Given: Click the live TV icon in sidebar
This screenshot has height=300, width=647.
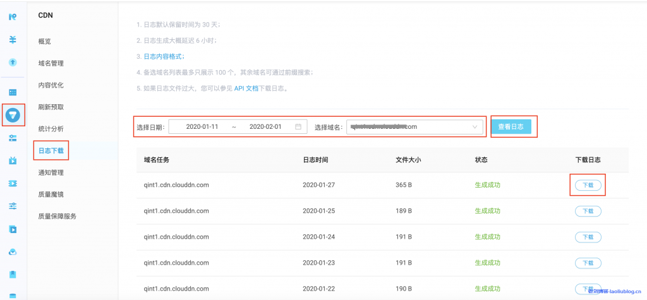Looking at the screenshot, I should pyautogui.click(x=13, y=160).
